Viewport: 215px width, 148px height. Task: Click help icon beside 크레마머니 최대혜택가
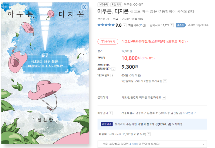tap(113, 69)
